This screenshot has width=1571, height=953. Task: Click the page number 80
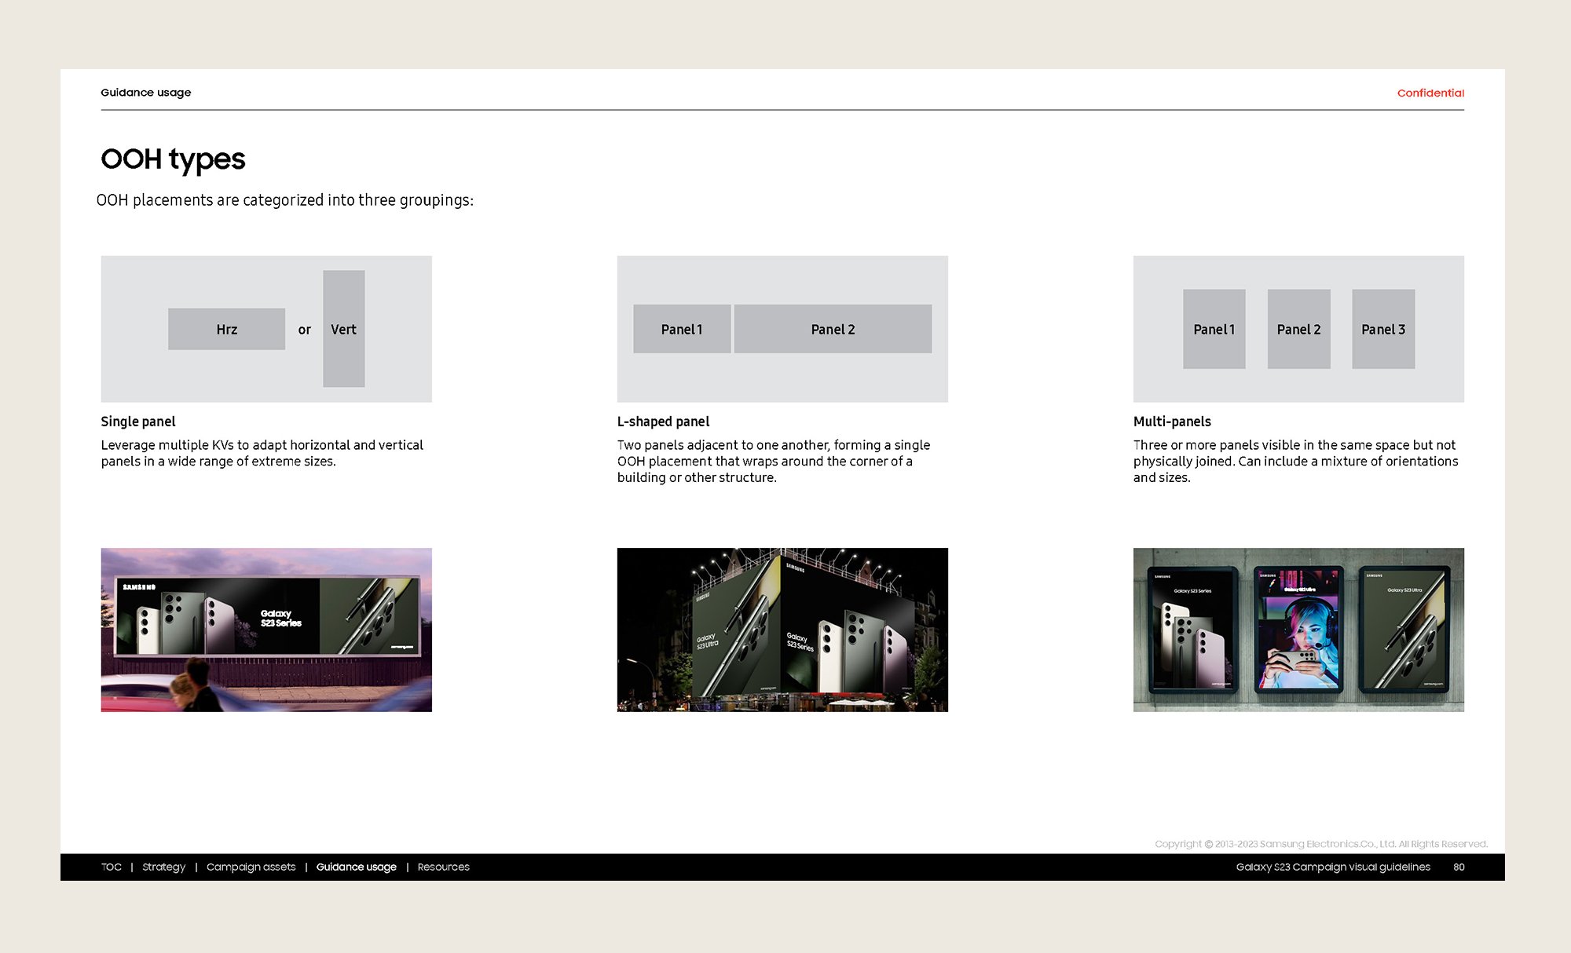pos(1459,867)
